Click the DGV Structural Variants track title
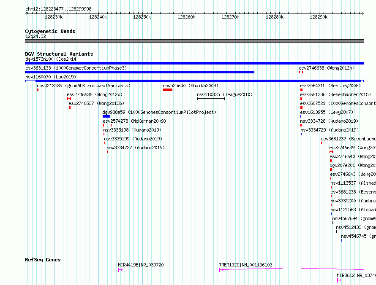Image resolution: width=376 pixels, height=285 pixels. (59, 54)
